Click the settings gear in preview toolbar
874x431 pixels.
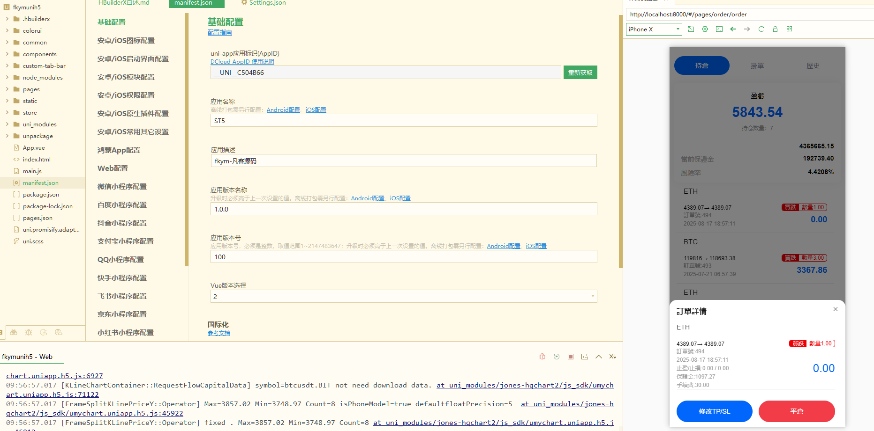[x=705, y=29]
